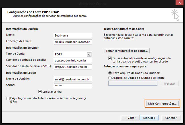Click the POP3 account type combo box
Screen dimensions: 185x125
[70, 54]
